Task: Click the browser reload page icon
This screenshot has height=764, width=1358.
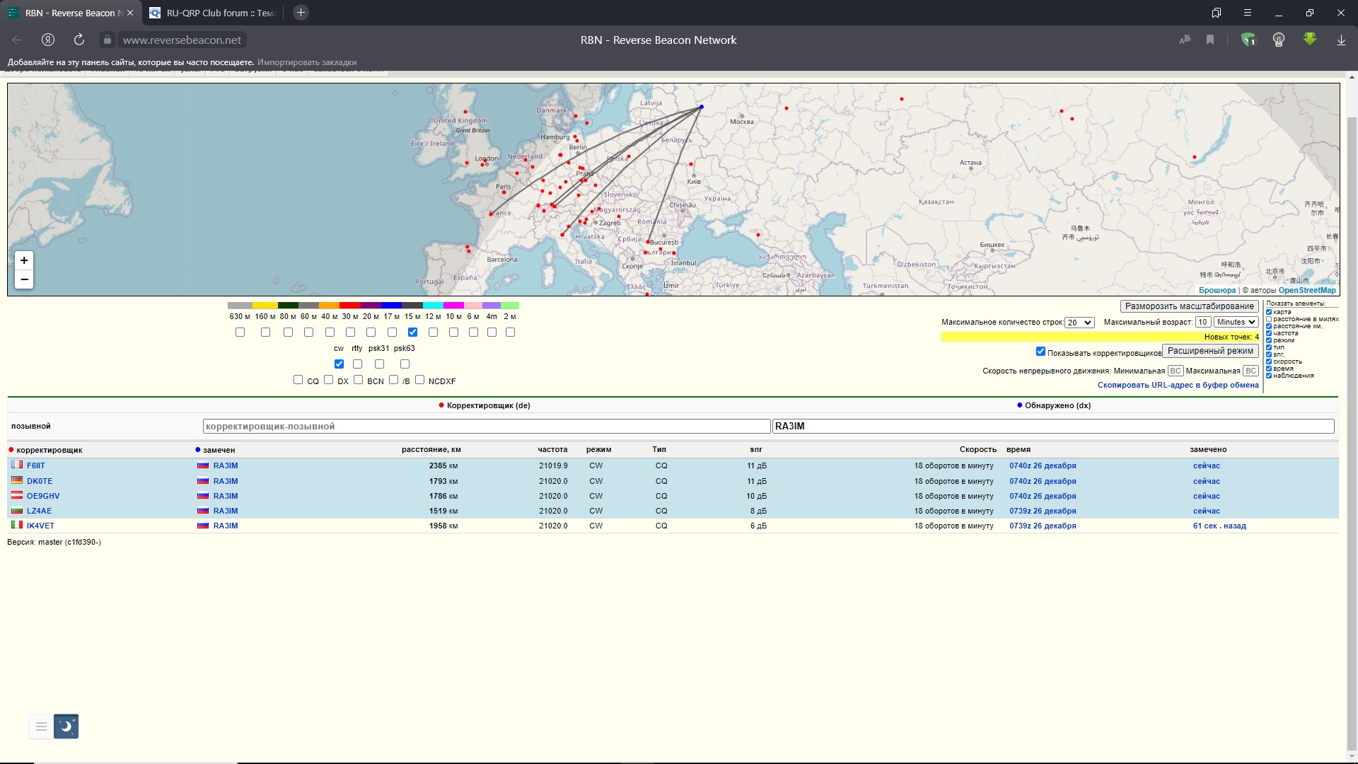Action: (x=79, y=40)
